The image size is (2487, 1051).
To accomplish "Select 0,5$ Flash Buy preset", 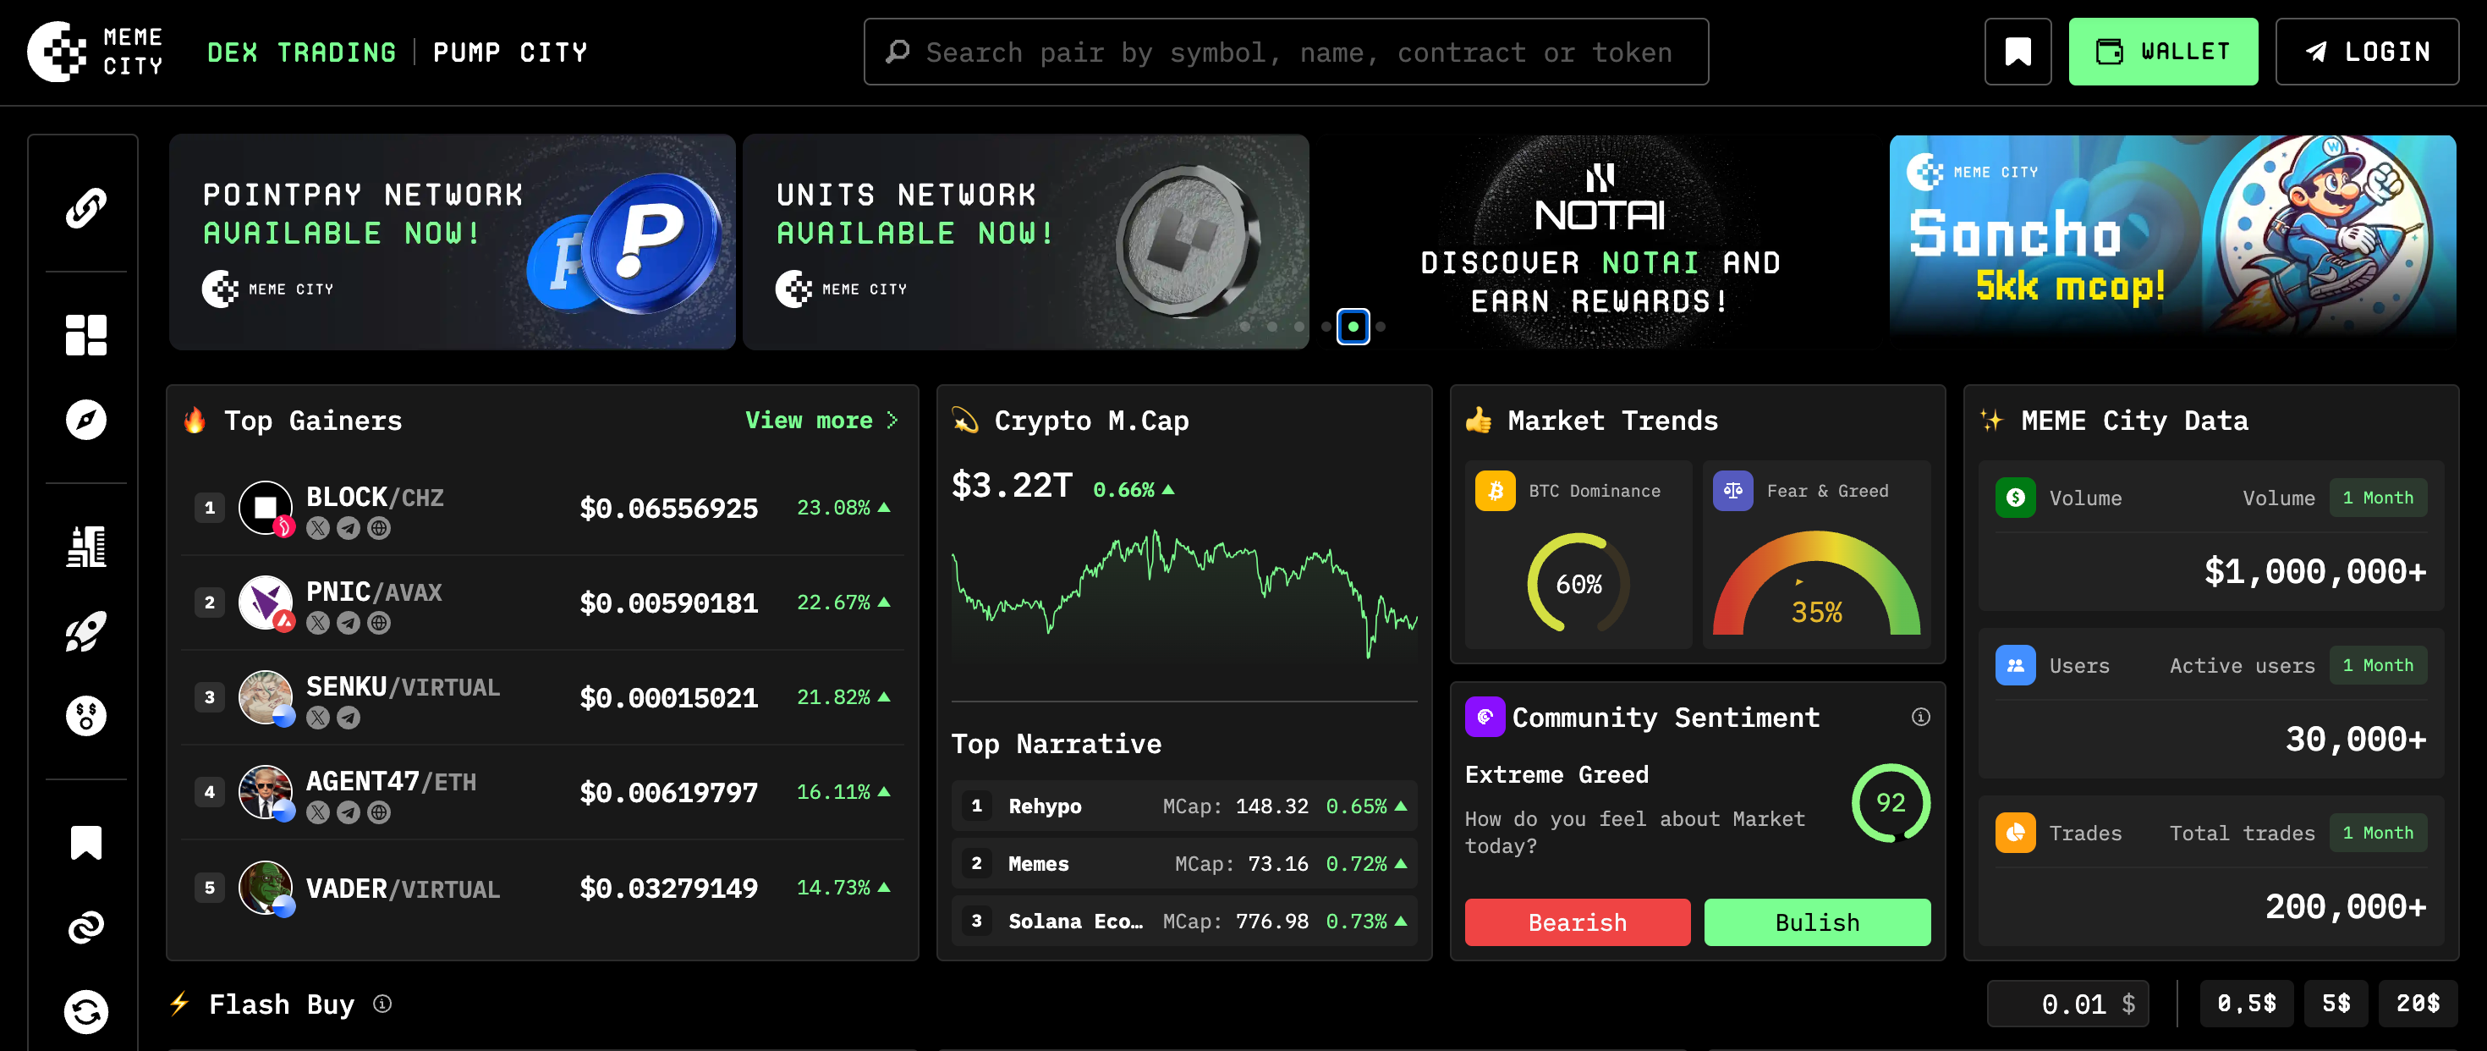I will pyautogui.click(x=2246, y=1004).
